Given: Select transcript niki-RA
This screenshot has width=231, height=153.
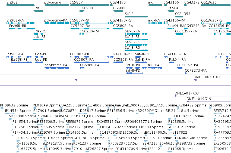Looking at the screenshot, I should click(x=155, y=23).
